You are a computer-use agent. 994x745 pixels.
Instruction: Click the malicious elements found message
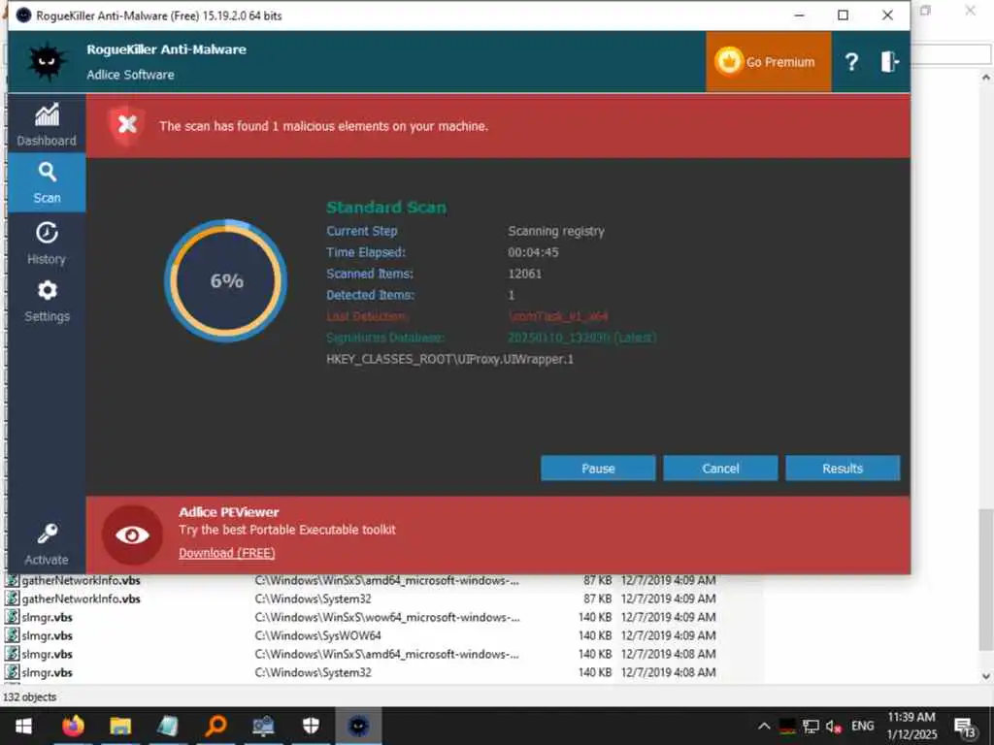click(323, 126)
